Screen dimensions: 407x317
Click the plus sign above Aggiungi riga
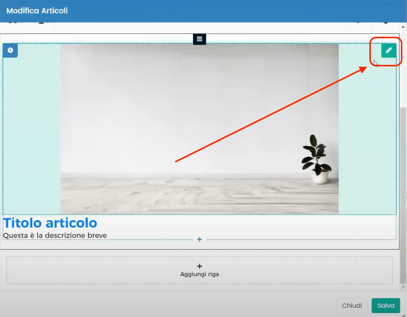(200, 266)
